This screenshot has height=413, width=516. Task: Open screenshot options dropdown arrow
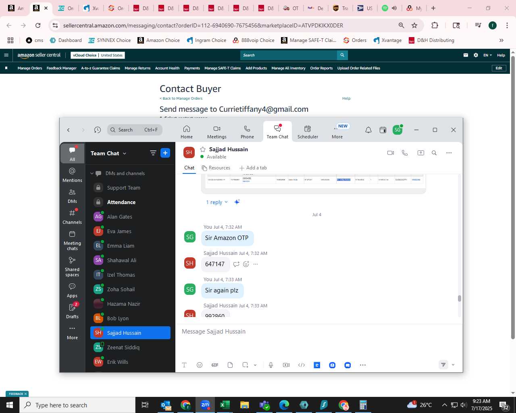tap(255, 365)
